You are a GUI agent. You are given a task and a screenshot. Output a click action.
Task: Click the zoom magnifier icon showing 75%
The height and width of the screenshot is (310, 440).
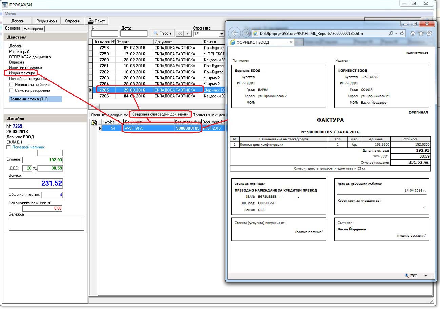click(407, 276)
